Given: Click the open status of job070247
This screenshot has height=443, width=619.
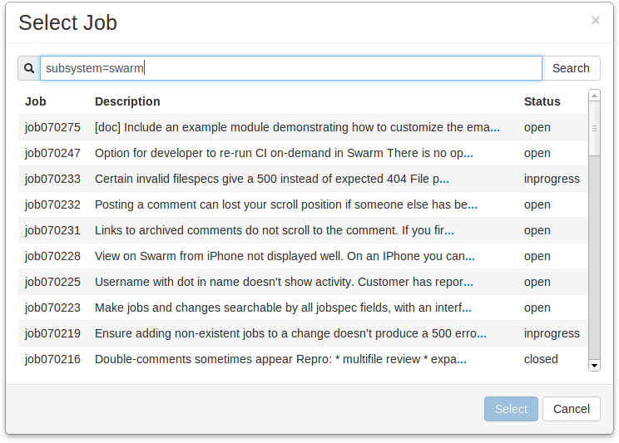Looking at the screenshot, I should [537, 153].
